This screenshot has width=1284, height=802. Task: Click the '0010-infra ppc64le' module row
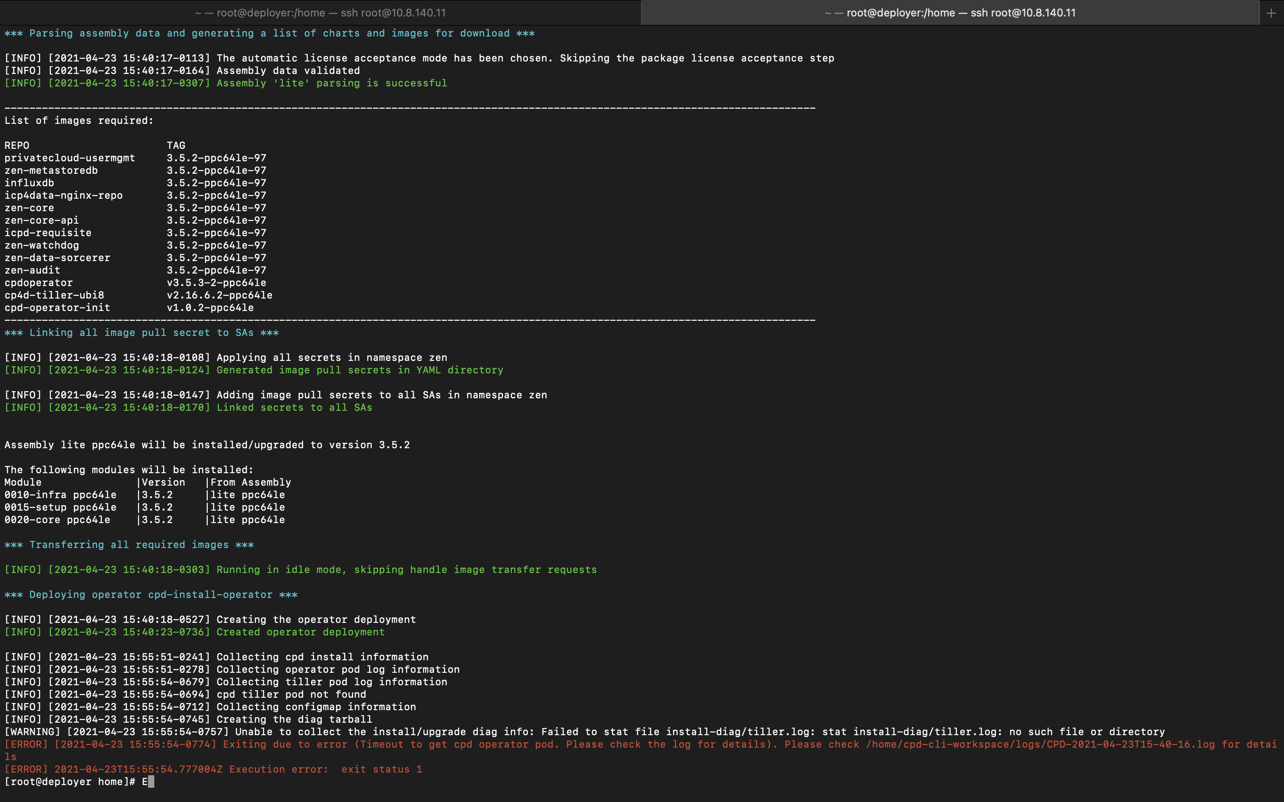[145, 495]
